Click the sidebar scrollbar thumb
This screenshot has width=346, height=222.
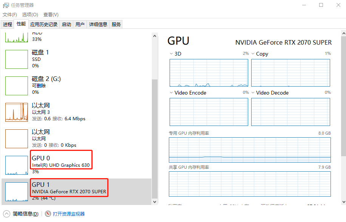[x=155, y=139]
